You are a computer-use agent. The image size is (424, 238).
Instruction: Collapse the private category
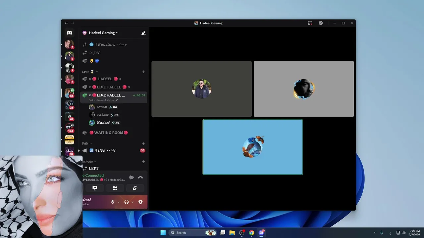89,161
